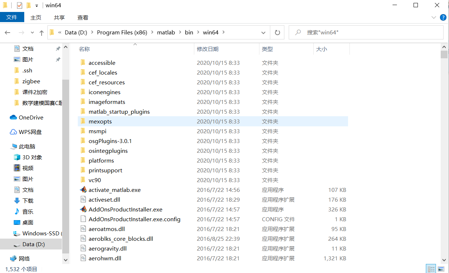Click the search win64 input box
449x273 pixels.
tap(366, 32)
